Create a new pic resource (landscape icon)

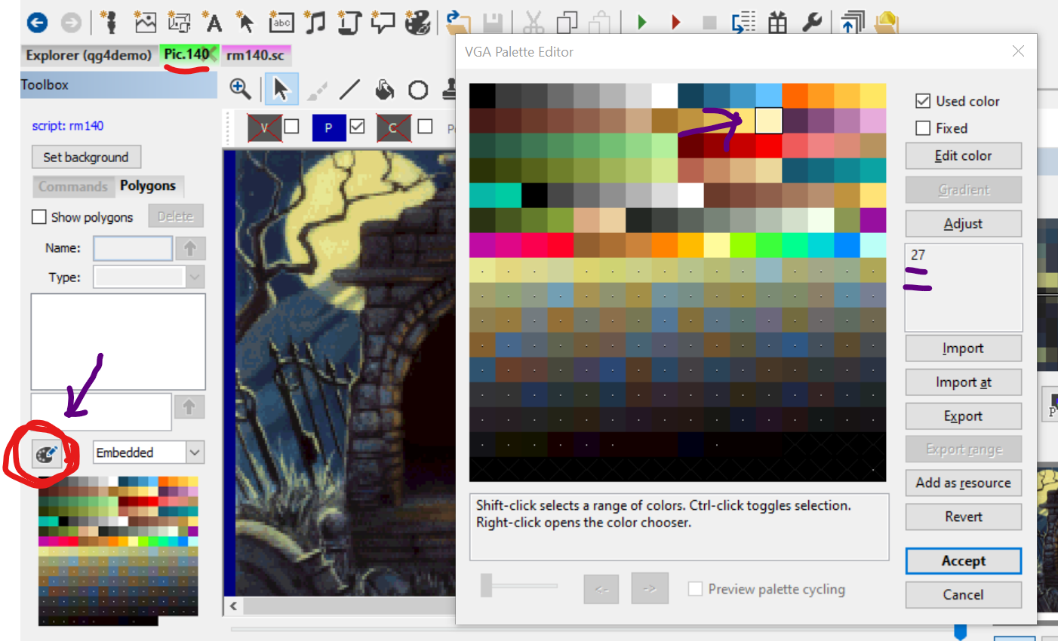pos(145,23)
